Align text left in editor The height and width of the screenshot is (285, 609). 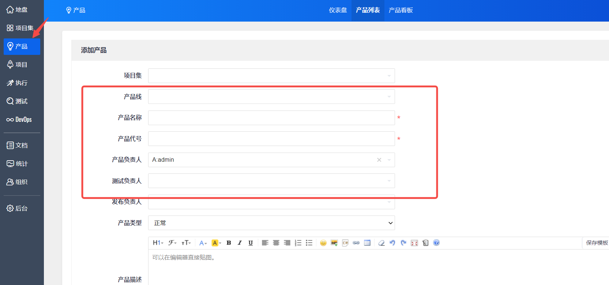265,243
